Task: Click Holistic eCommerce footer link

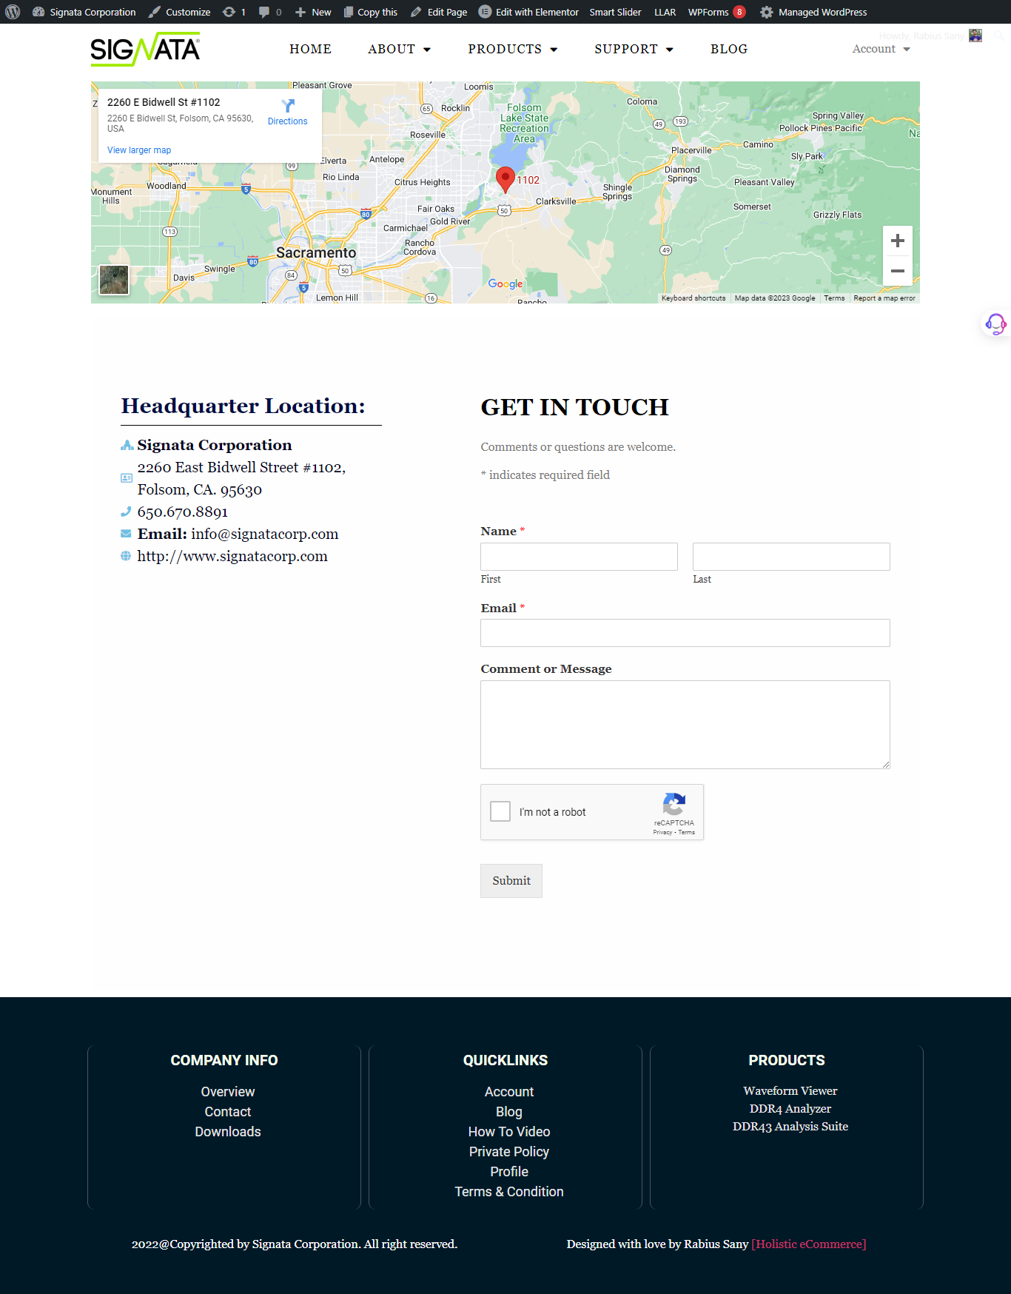Action: coord(809,1244)
